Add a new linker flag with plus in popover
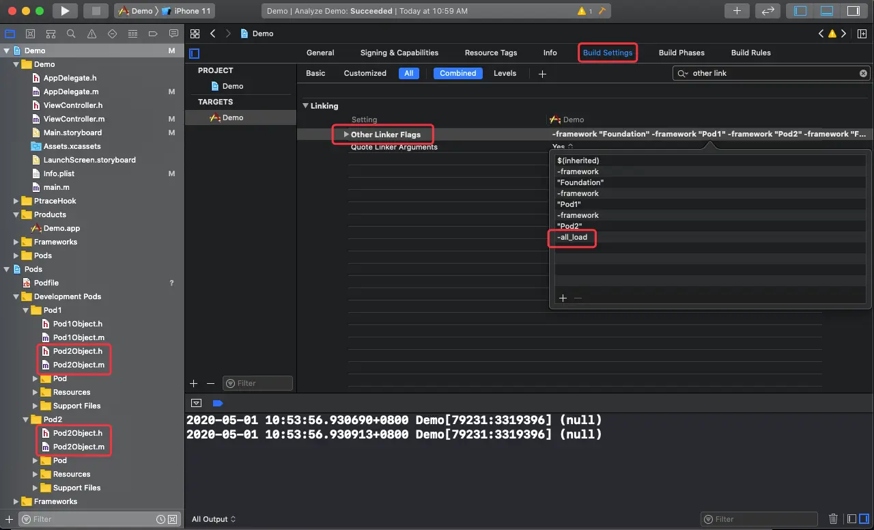Viewport: 874px width, 530px height. click(563, 298)
